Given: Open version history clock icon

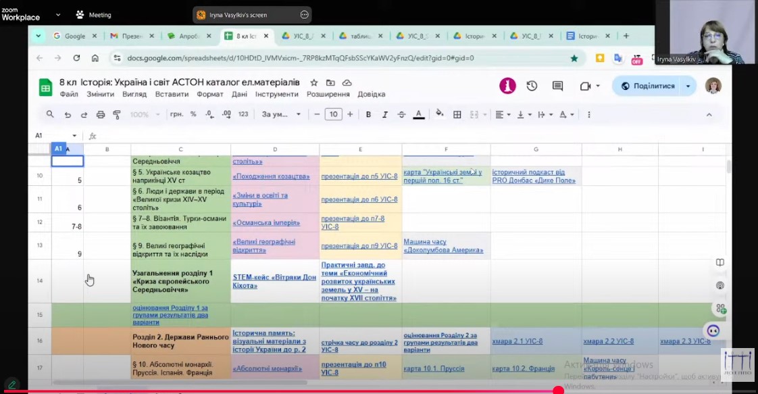Looking at the screenshot, I should point(532,86).
